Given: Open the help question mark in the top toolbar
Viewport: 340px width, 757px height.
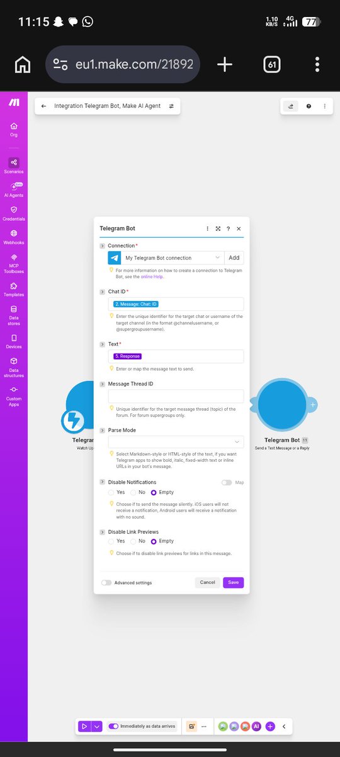Looking at the screenshot, I should [x=309, y=106].
